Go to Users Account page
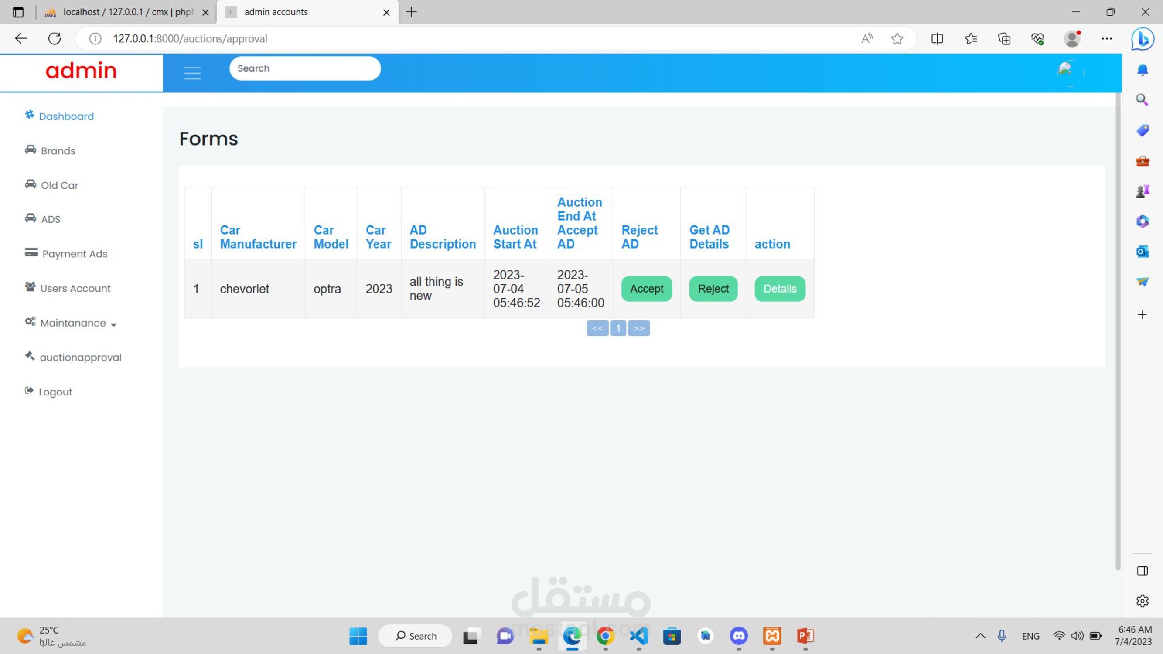 coord(75,288)
